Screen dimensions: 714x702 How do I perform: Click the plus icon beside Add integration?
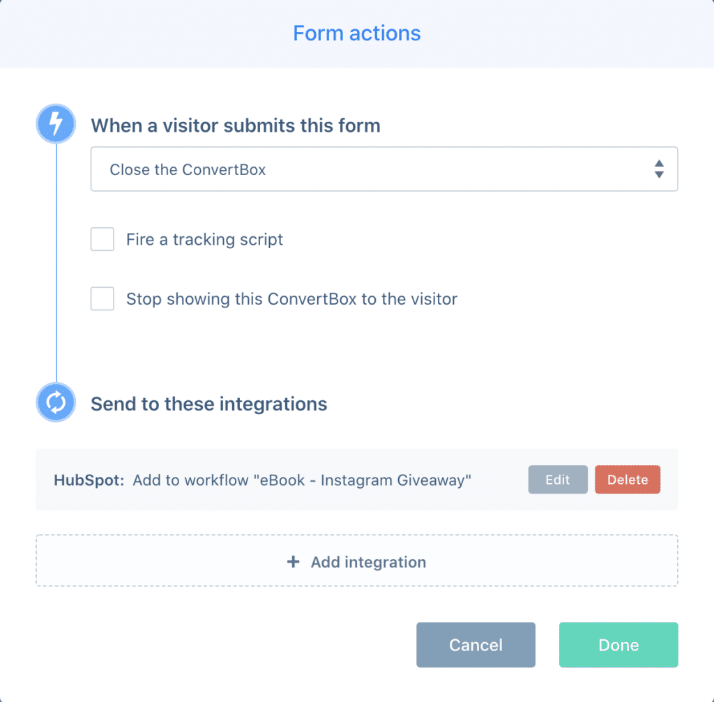tap(294, 561)
